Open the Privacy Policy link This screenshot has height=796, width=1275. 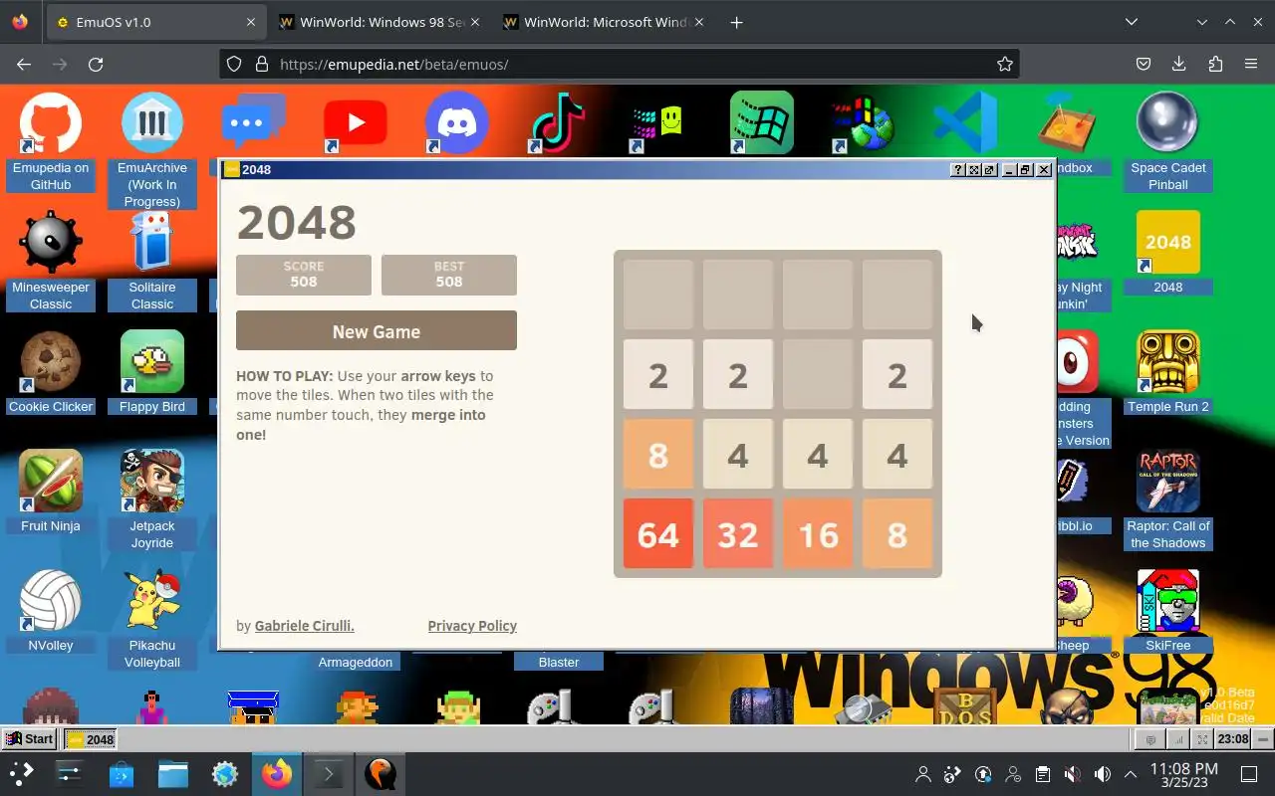pos(472,626)
